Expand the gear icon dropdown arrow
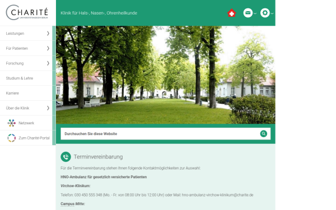The height and width of the screenshot is (210, 336). [272, 13]
